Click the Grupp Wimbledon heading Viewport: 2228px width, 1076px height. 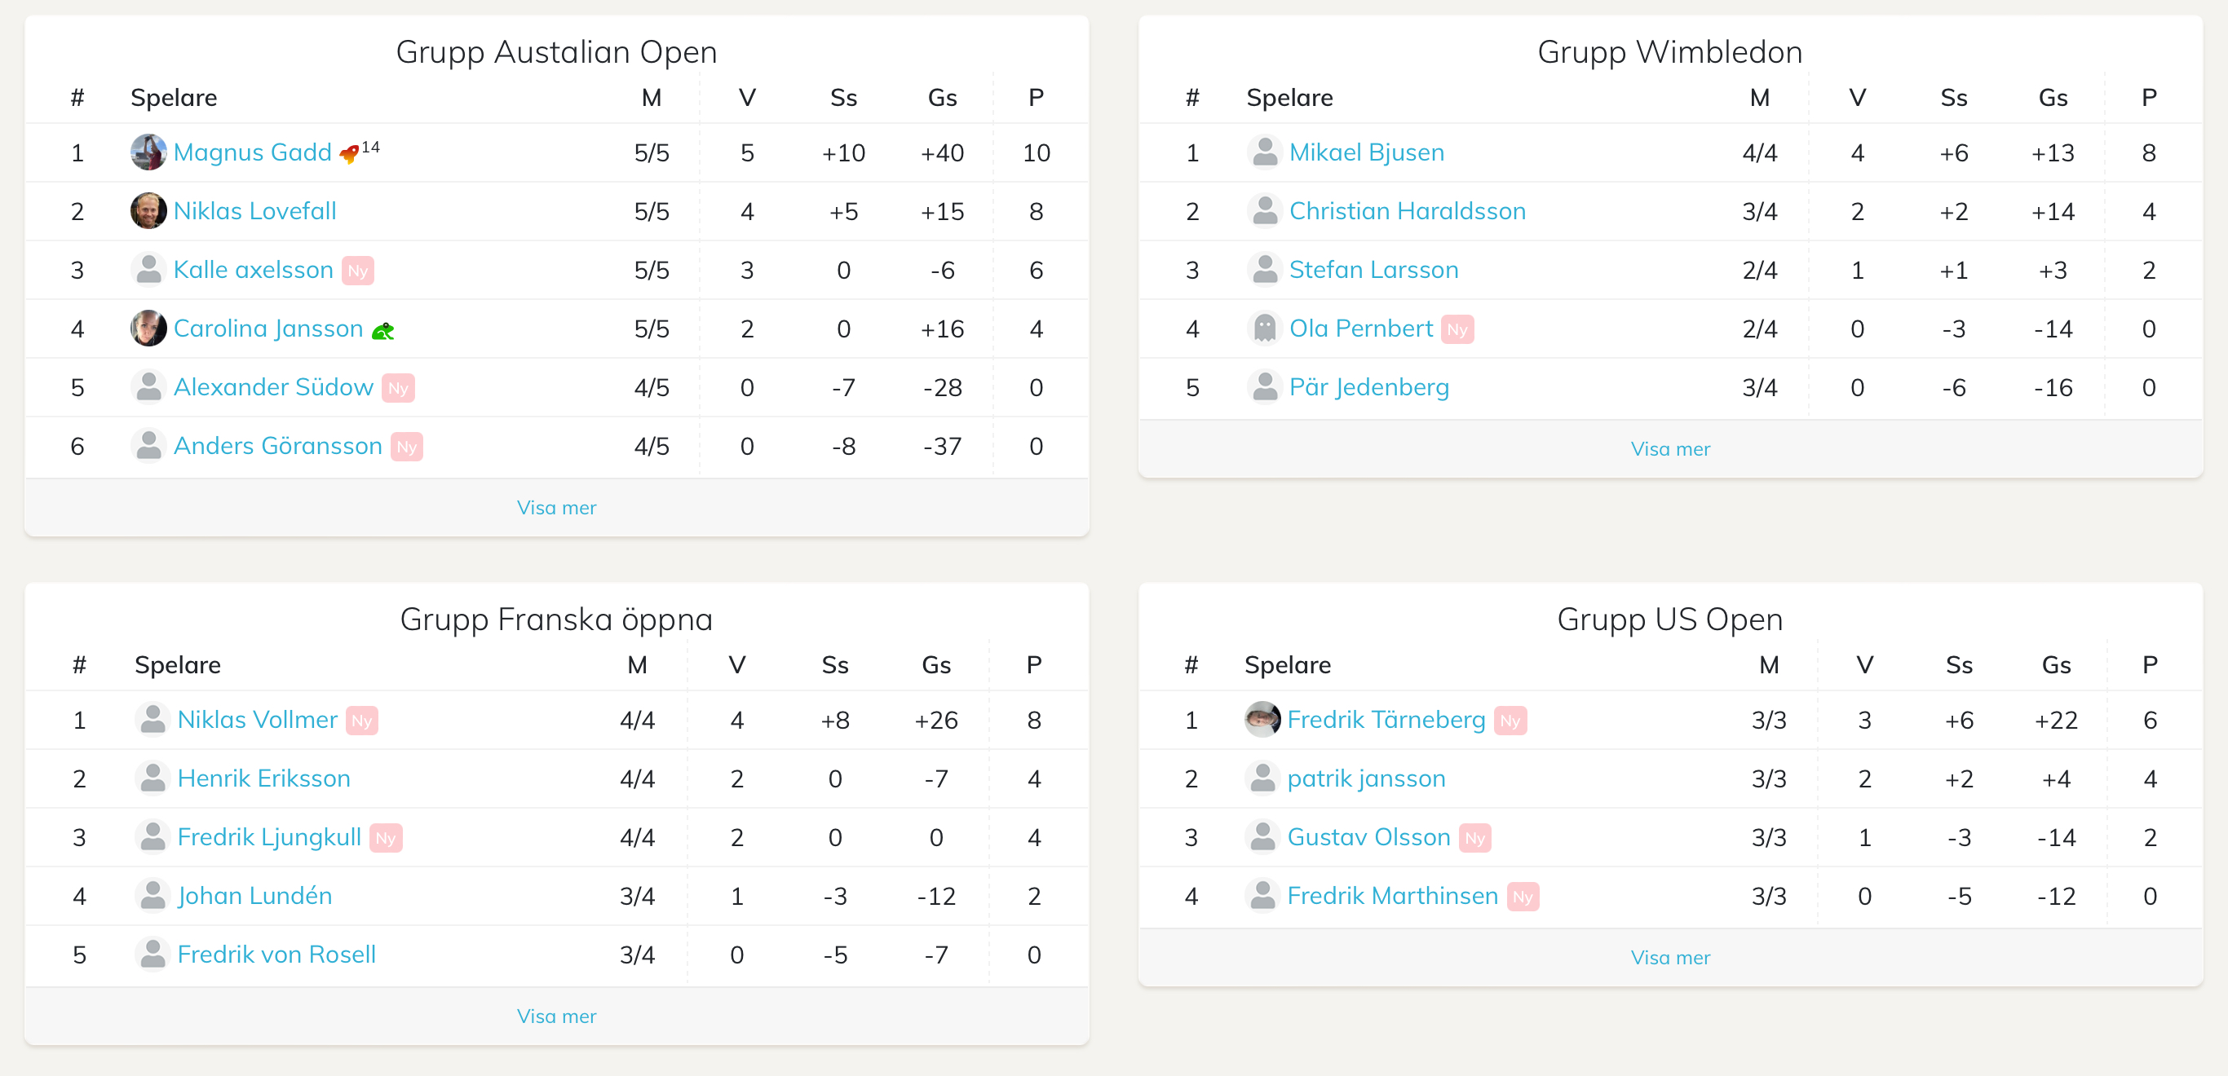[1669, 52]
